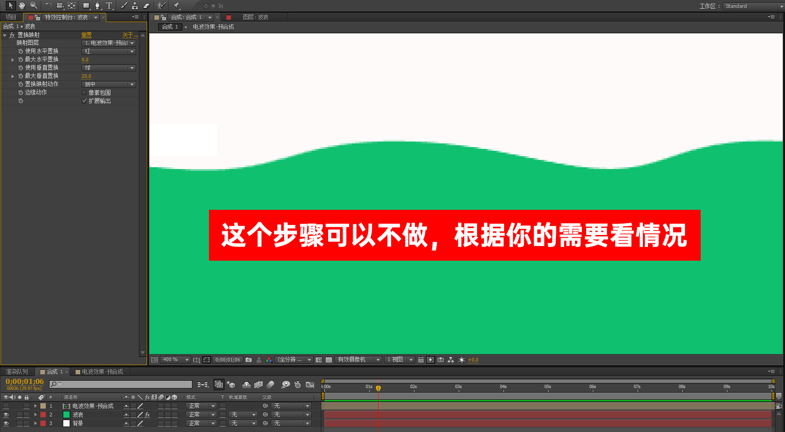Hide the 波浪 layer eye toggle
785x432 pixels.
[6, 415]
